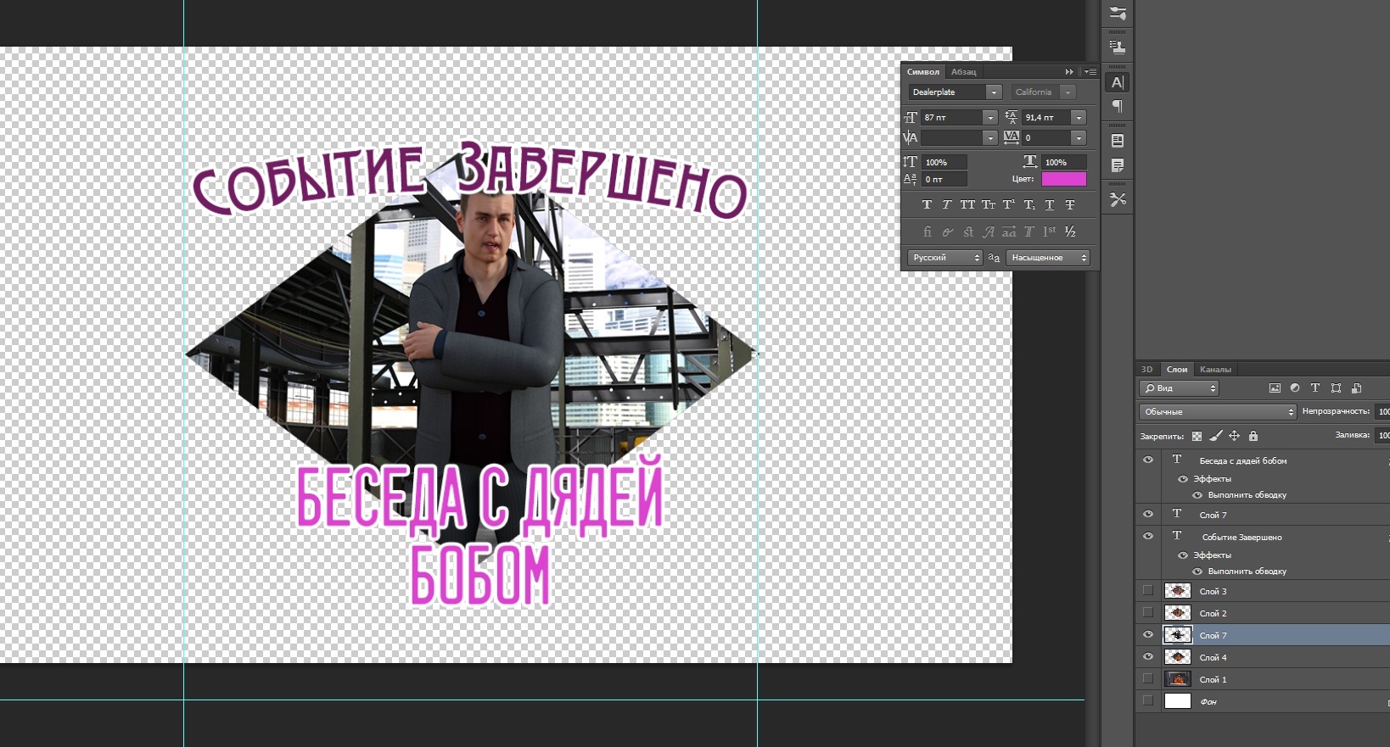Lock transparent pixels icon
Image resolution: width=1390 pixels, height=747 pixels.
pyautogui.click(x=1197, y=436)
